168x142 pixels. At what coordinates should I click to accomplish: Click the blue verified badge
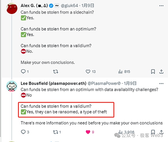coord(51,5)
